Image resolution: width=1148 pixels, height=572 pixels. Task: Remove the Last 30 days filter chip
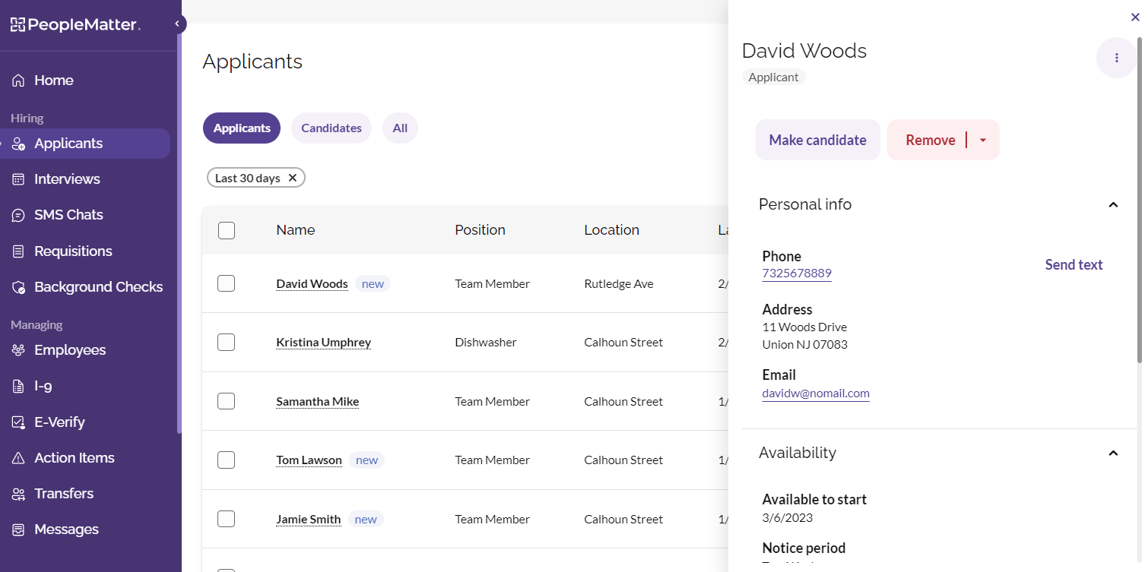click(293, 178)
